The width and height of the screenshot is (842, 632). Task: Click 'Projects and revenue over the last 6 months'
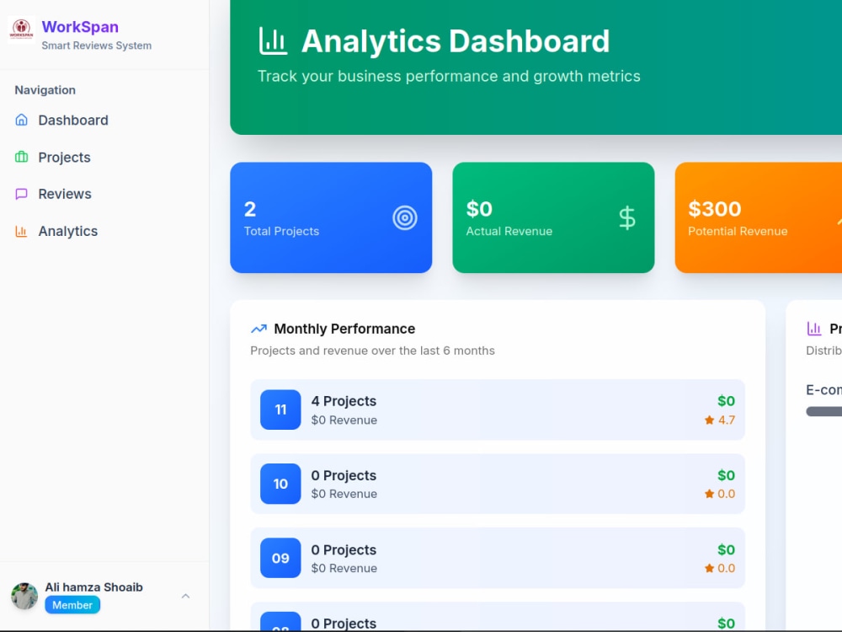point(373,351)
